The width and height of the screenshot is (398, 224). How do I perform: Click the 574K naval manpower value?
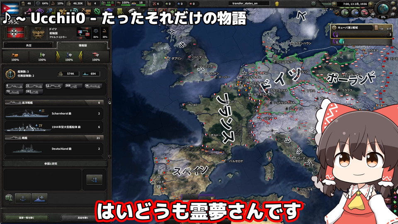(x=68, y=74)
